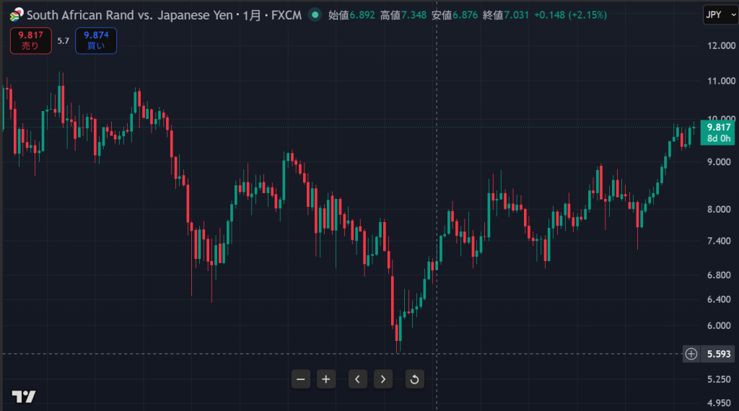The height and width of the screenshot is (411, 739).
Task: Click the open value 始値6.892
Action: tap(351, 15)
